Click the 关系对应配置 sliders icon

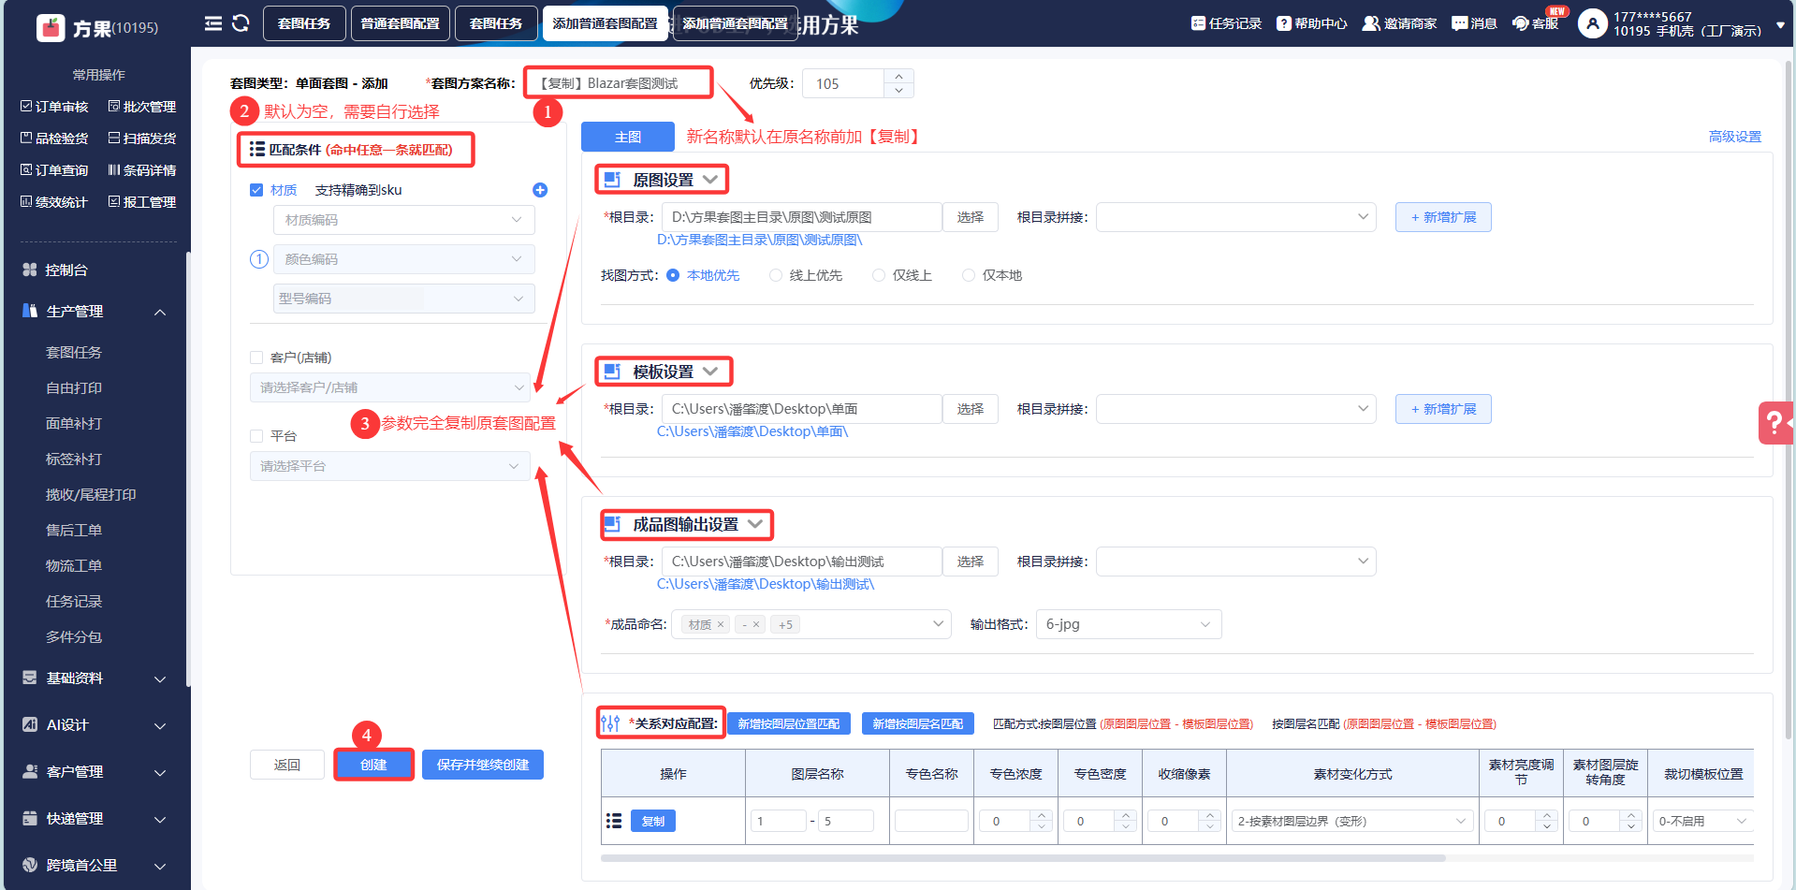tap(610, 723)
